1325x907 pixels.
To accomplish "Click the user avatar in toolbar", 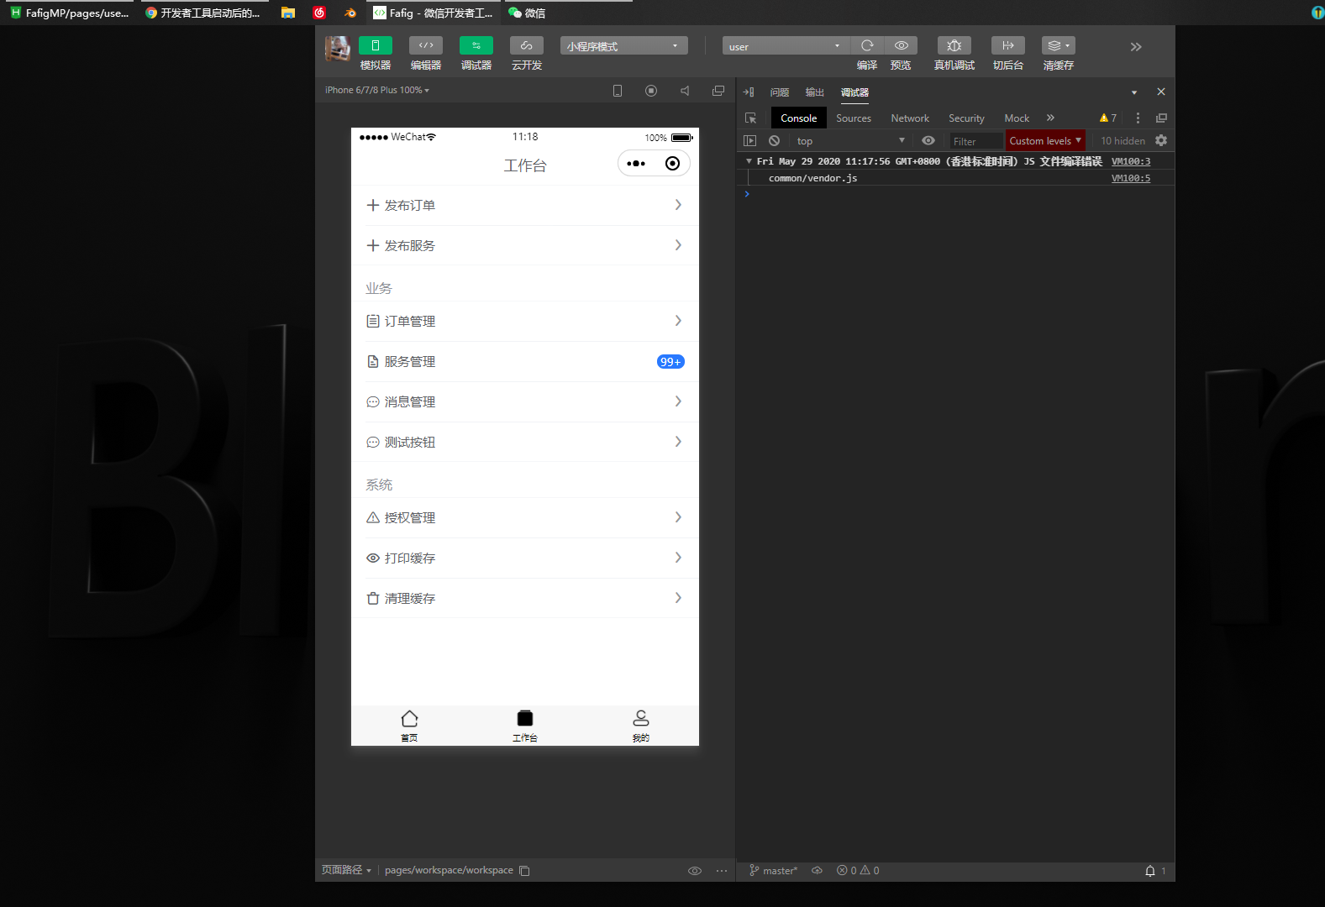I will (338, 49).
